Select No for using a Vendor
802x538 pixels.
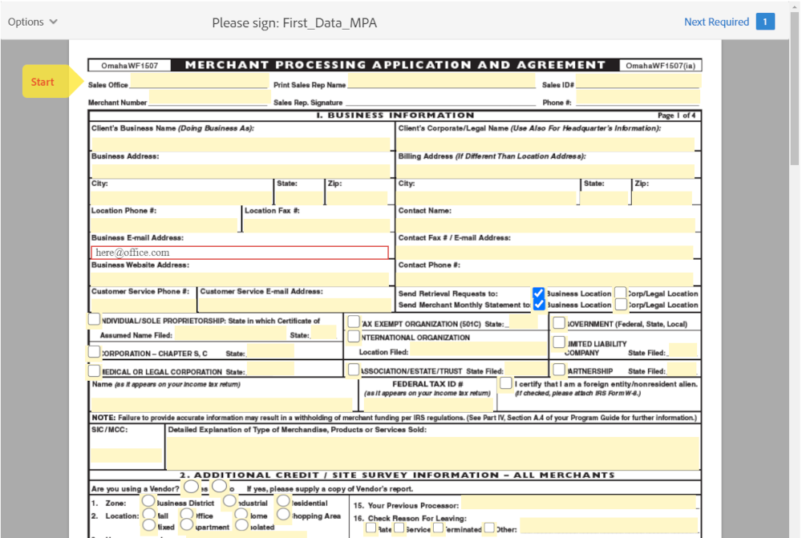pos(220,487)
